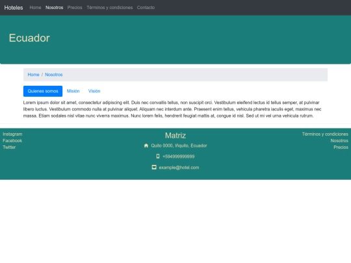The image size is (351, 263).
Task: Select the Quienes somos tab
Action: click(x=43, y=92)
